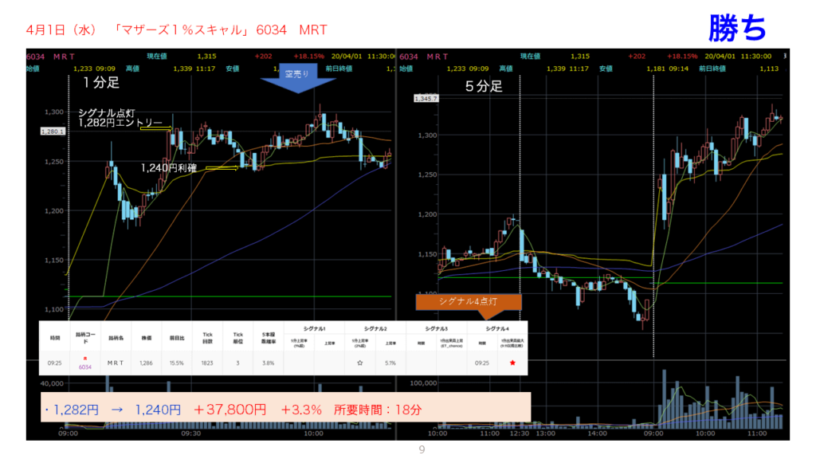Click the 1,200 price label on 5分足 axis
The image size is (816, 459).
tap(428, 214)
